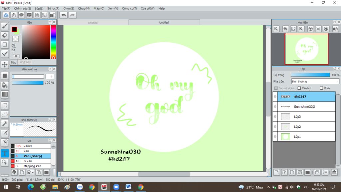Select the Magic Wand tool
Viewport: 341px width, 192px height.
pyautogui.click(x=5, y=124)
